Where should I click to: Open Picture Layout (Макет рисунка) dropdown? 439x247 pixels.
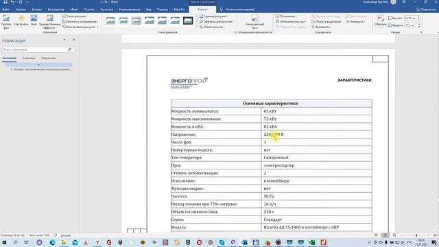click(213, 27)
